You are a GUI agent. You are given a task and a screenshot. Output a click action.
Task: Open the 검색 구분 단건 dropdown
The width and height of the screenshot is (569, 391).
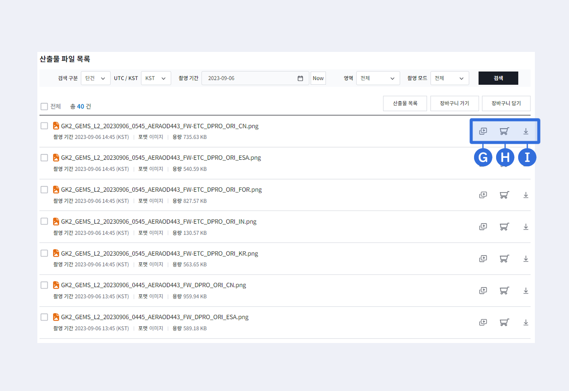pyautogui.click(x=95, y=78)
